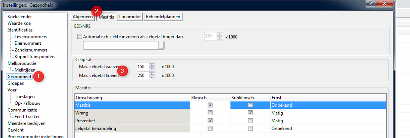This screenshot has width=410, height=138.
Task: Open the Behandelplannen tab
Action: point(163,17)
